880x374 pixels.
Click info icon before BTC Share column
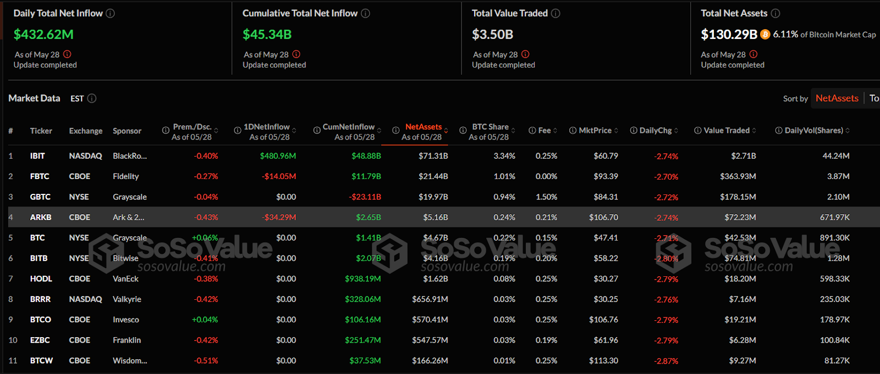click(463, 131)
